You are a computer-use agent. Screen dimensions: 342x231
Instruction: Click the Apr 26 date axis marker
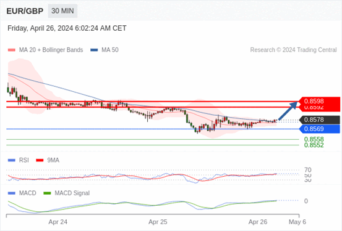[x=258, y=222]
